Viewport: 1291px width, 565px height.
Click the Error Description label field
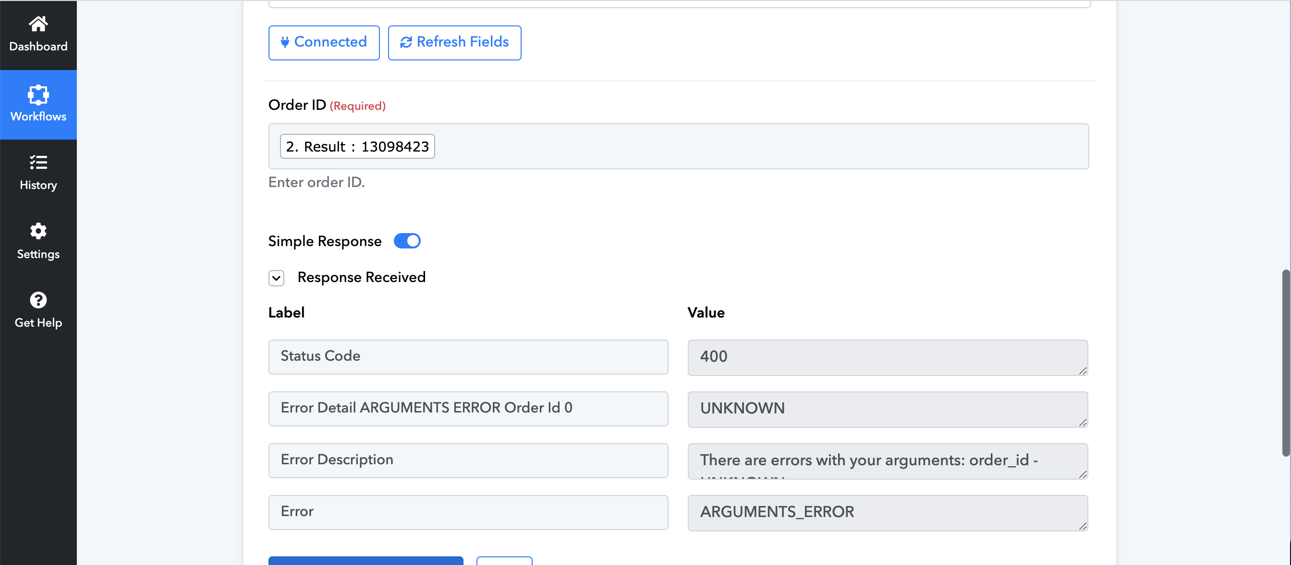pos(468,460)
